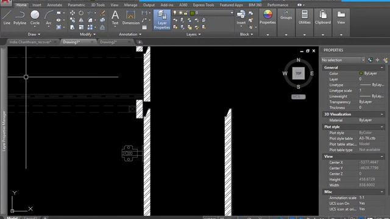Activate the Fillet tool
This screenshot has height=219, width=390.
coord(90,20)
